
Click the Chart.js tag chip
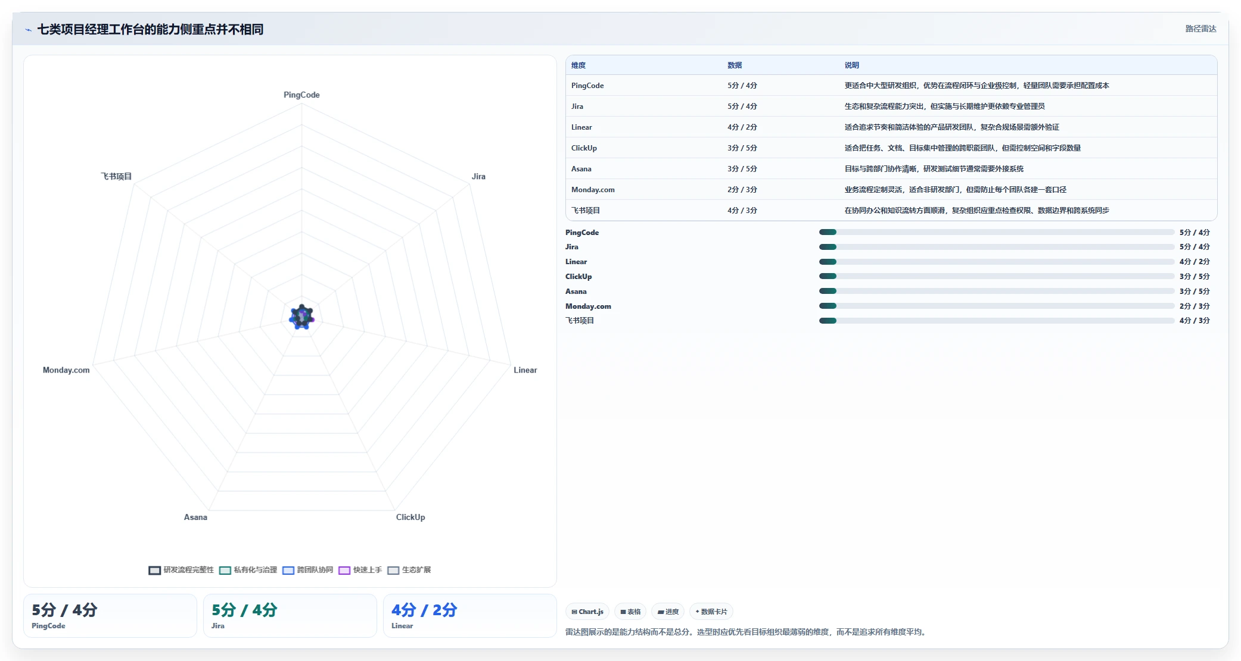[x=587, y=612]
